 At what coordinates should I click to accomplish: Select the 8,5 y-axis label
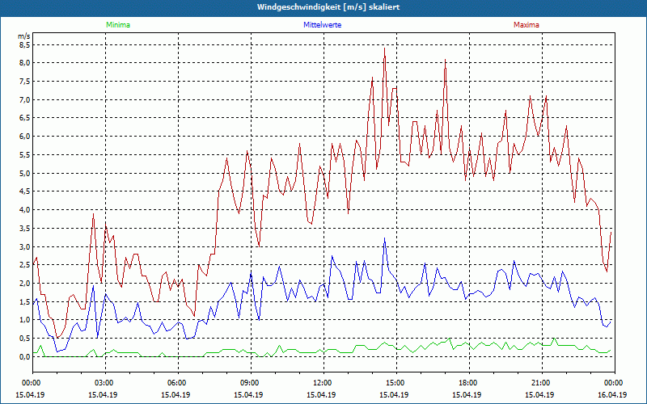point(23,45)
